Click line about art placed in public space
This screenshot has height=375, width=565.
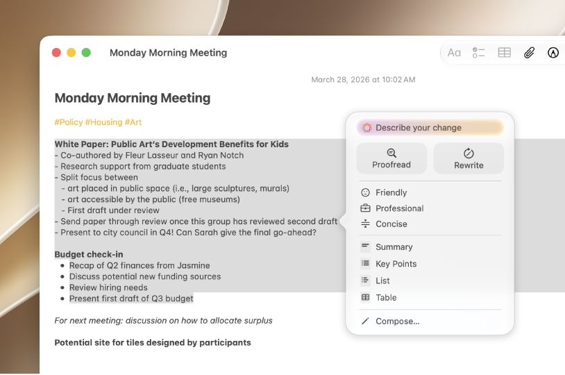[175, 189]
